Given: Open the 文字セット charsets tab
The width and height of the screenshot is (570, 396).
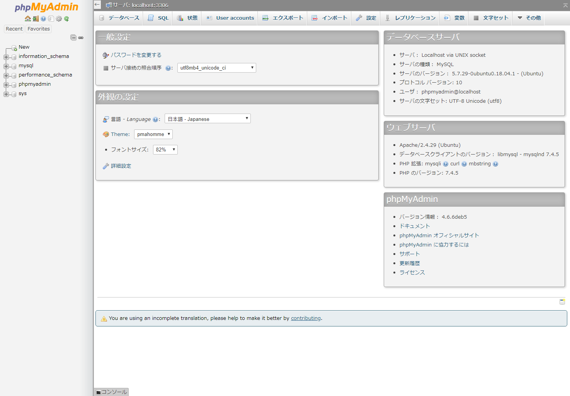Looking at the screenshot, I should 491,18.
